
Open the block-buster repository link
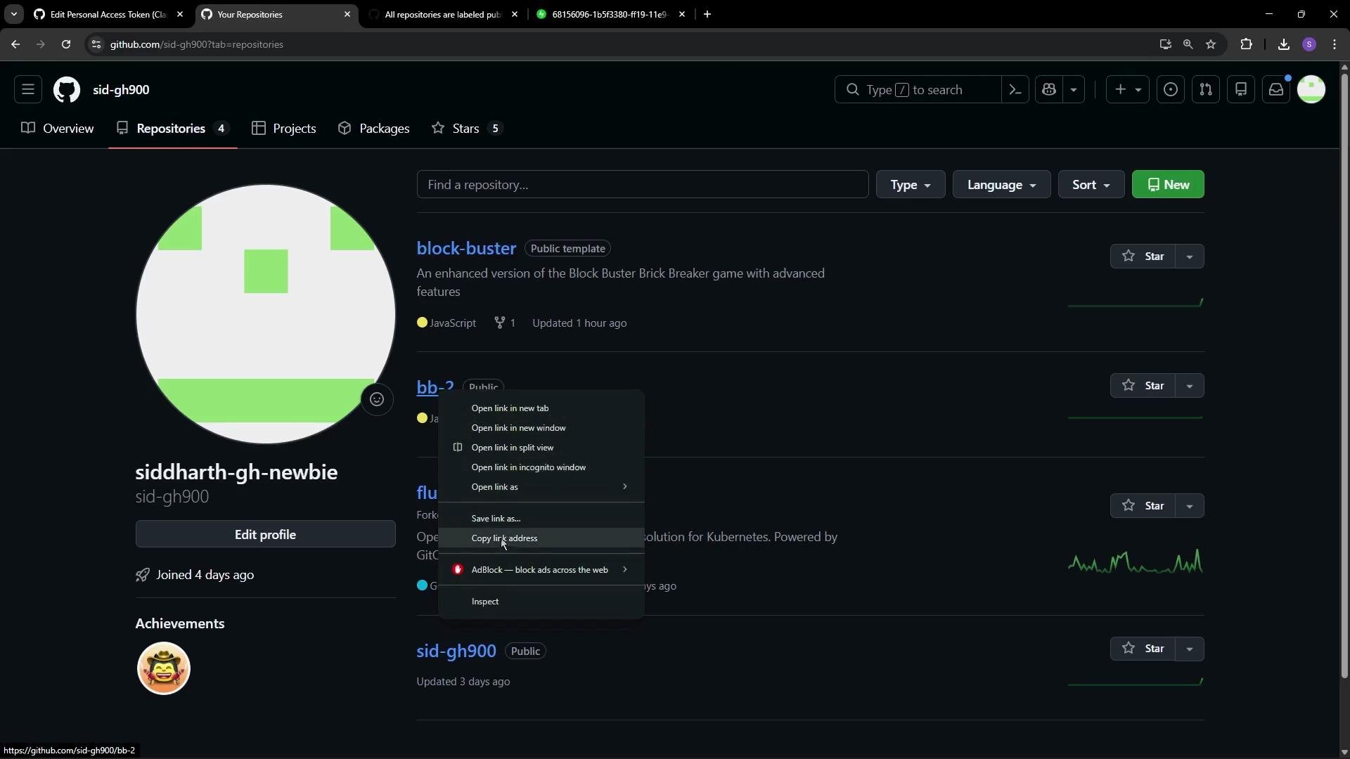point(466,248)
